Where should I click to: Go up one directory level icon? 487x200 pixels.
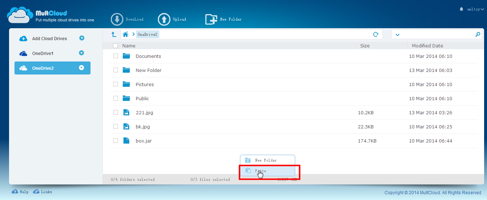pos(114,34)
